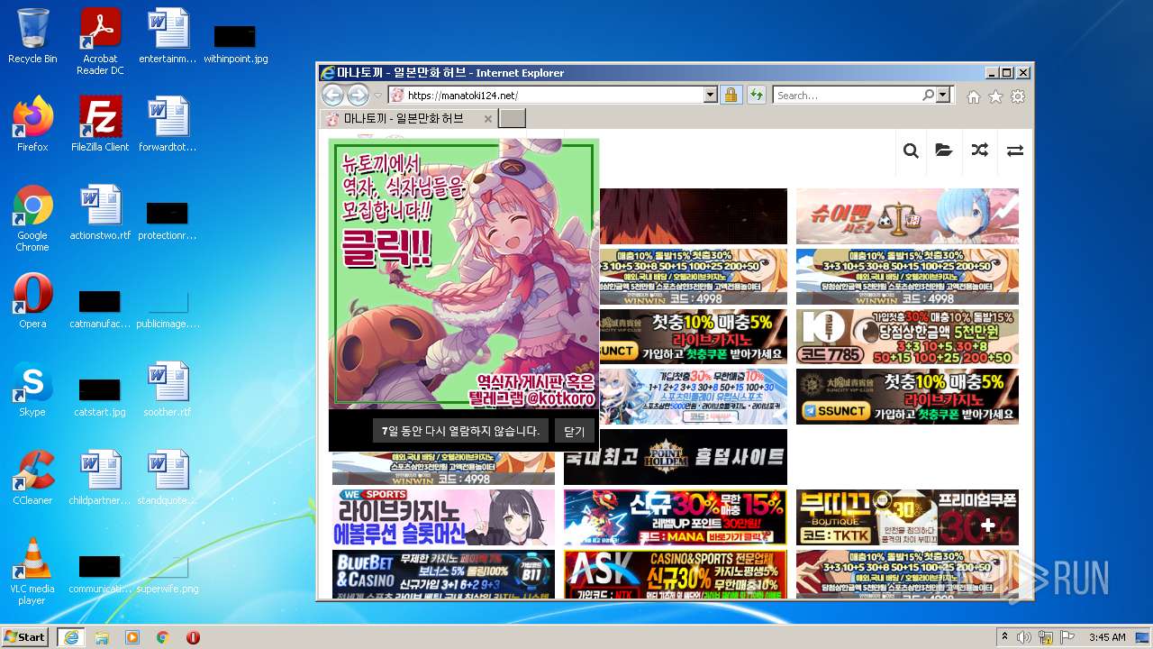
Task: Click the IE back navigation arrow
Action: click(332, 95)
